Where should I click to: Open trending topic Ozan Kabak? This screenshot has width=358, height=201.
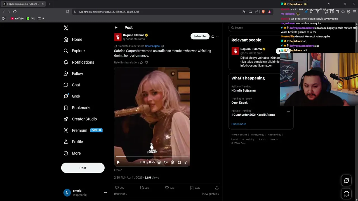[x=239, y=103]
